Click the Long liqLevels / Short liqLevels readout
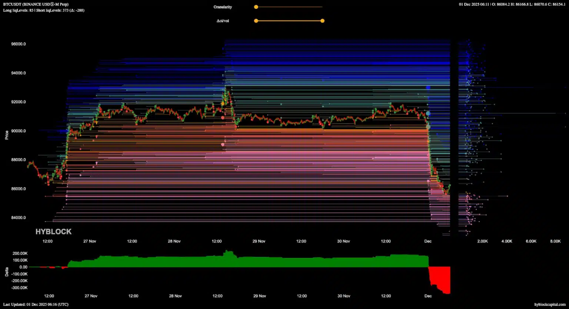 click(44, 10)
